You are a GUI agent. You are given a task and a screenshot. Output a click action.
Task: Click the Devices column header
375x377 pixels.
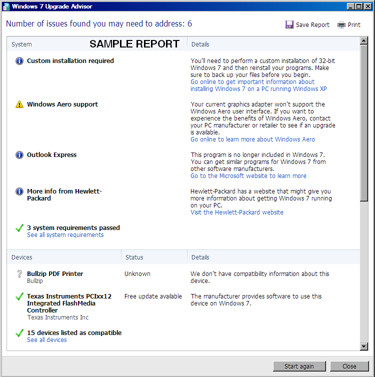(x=22, y=257)
